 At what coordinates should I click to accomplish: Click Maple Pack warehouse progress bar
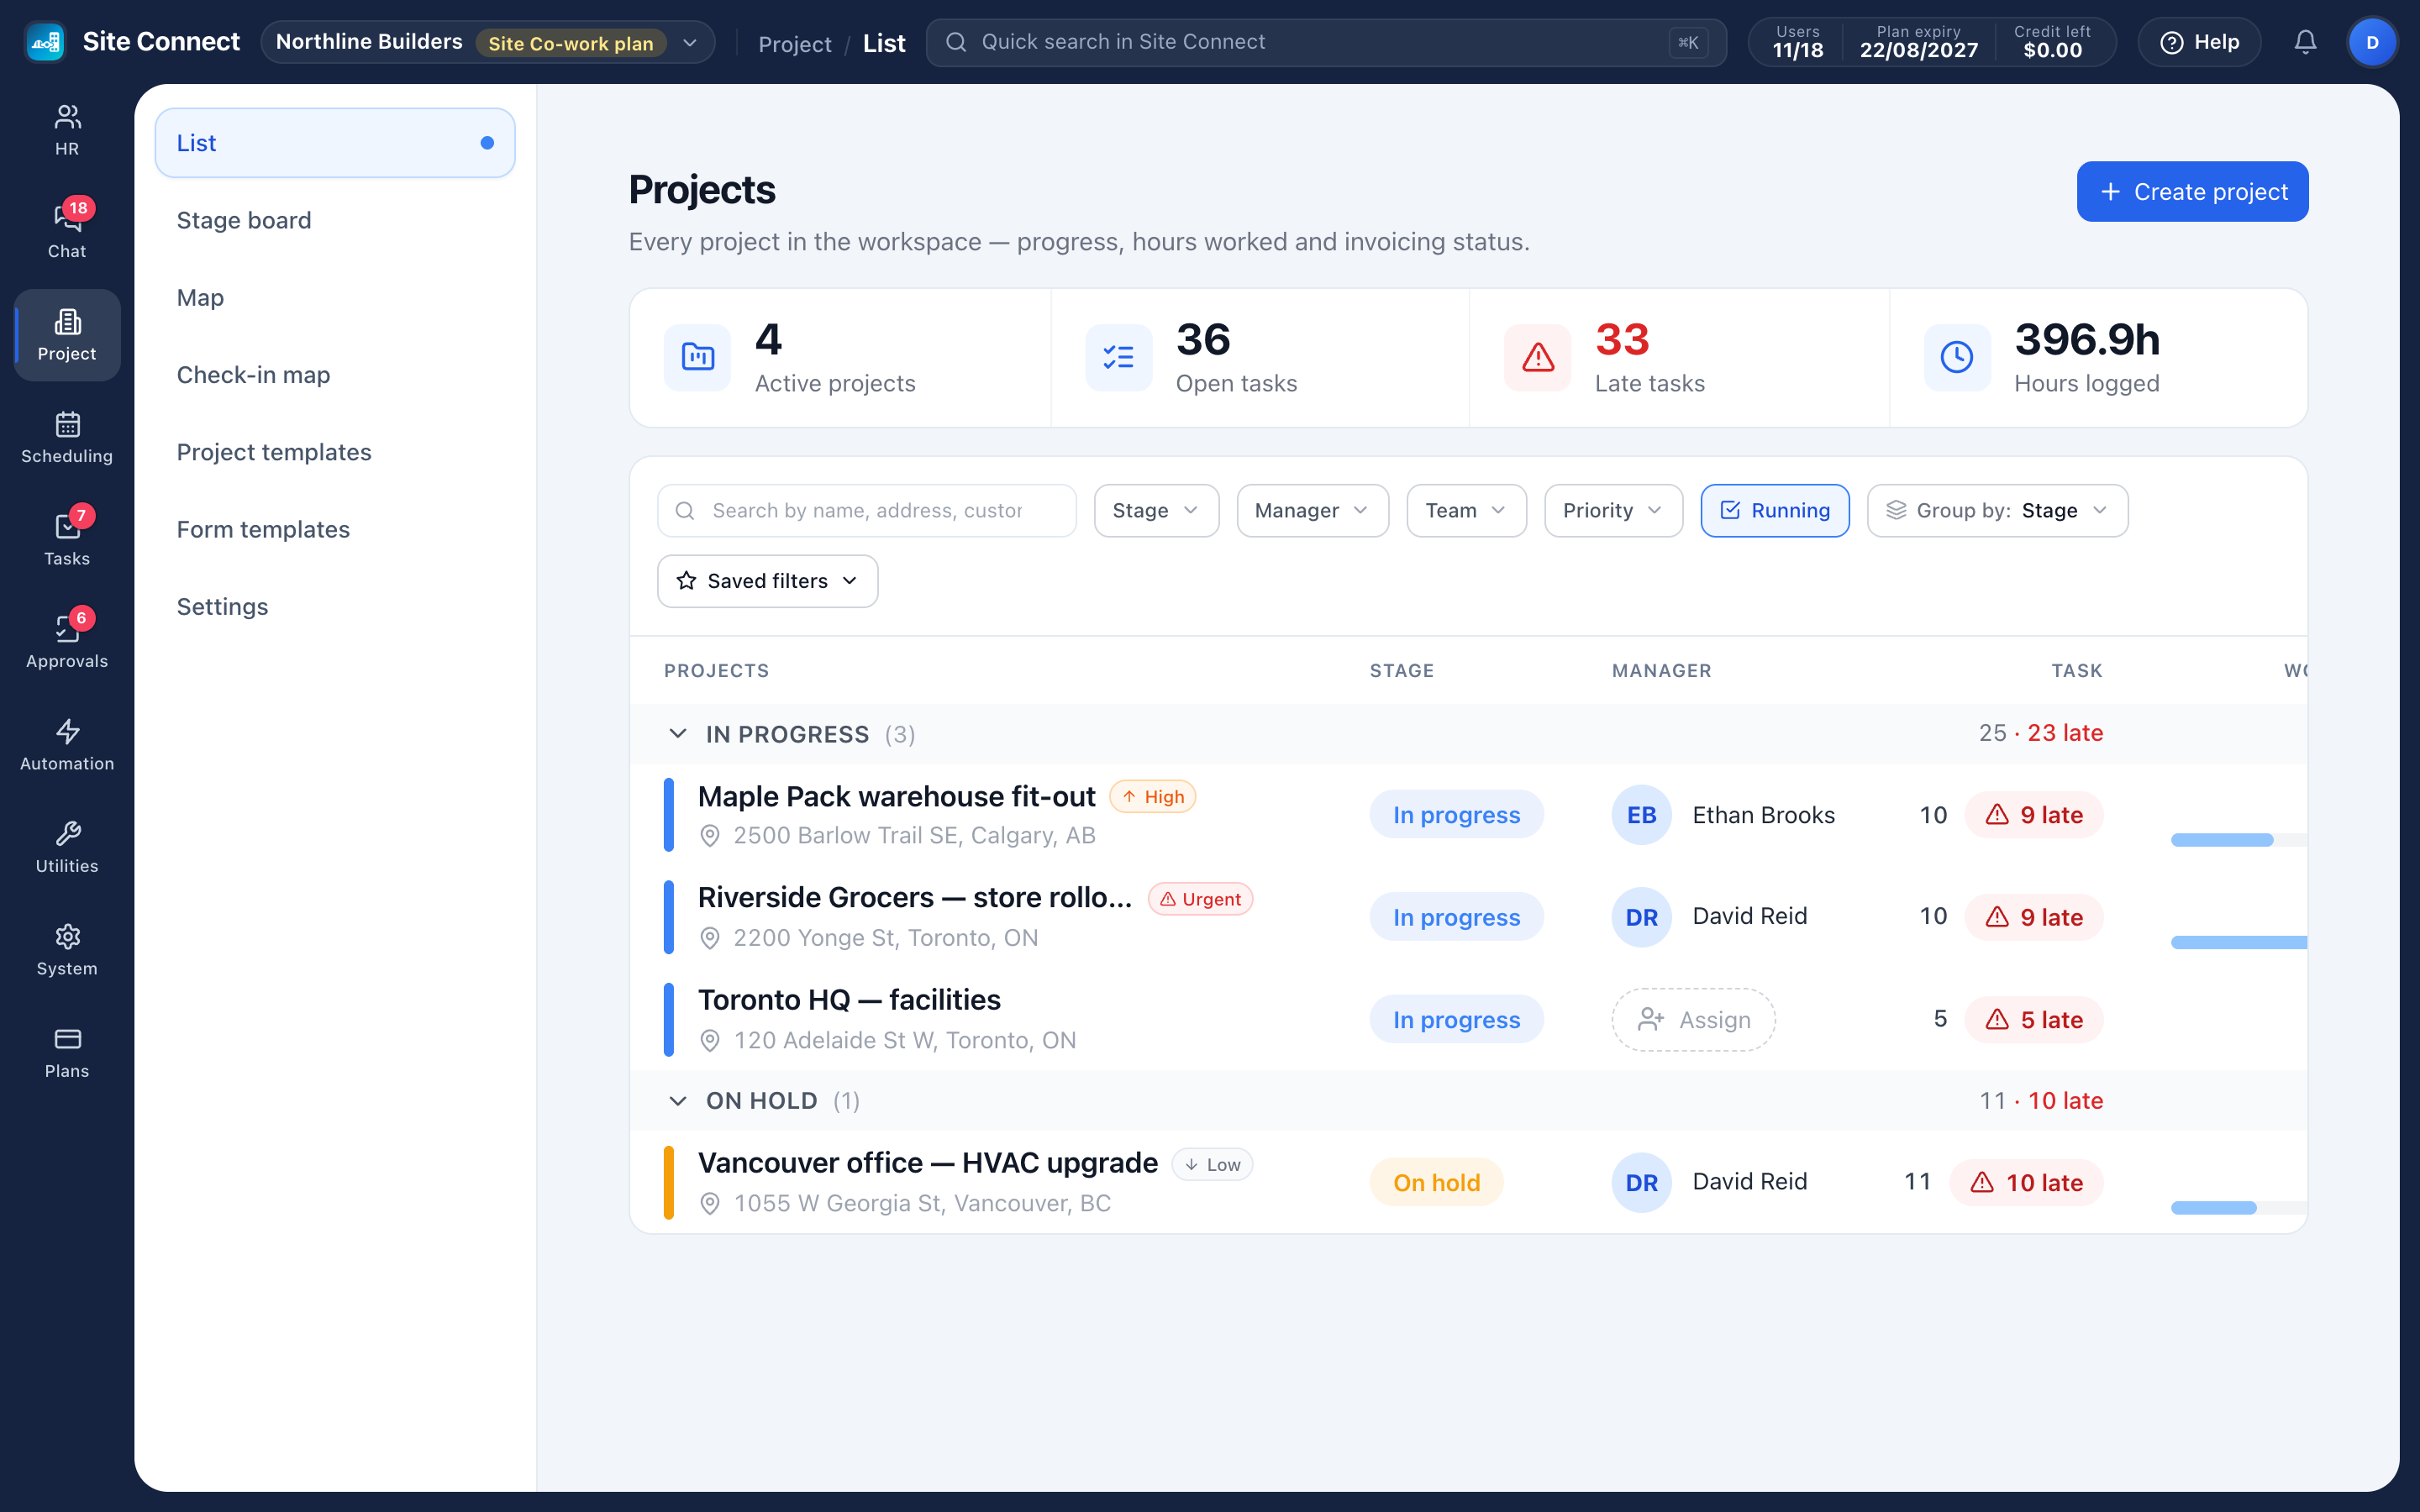coord(2239,840)
